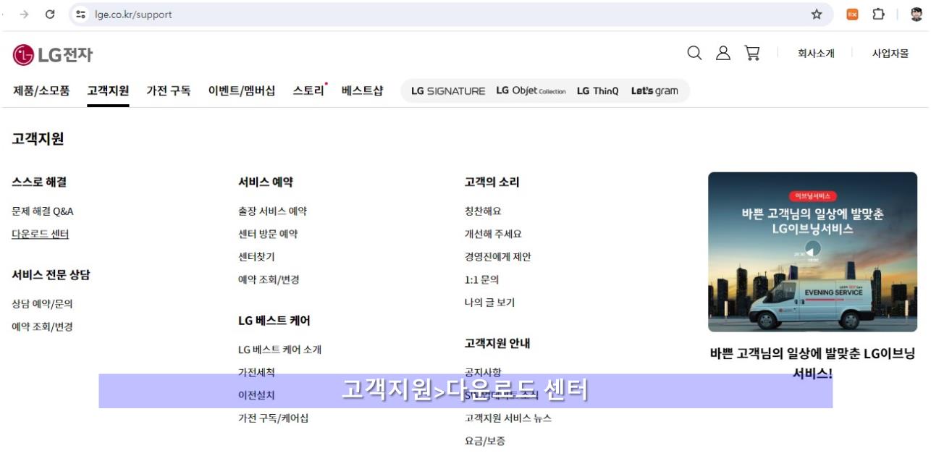The image size is (931, 456).
Task: Open the 가전 구독 menu
Action: pyautogui.click(x=169, y=90)
